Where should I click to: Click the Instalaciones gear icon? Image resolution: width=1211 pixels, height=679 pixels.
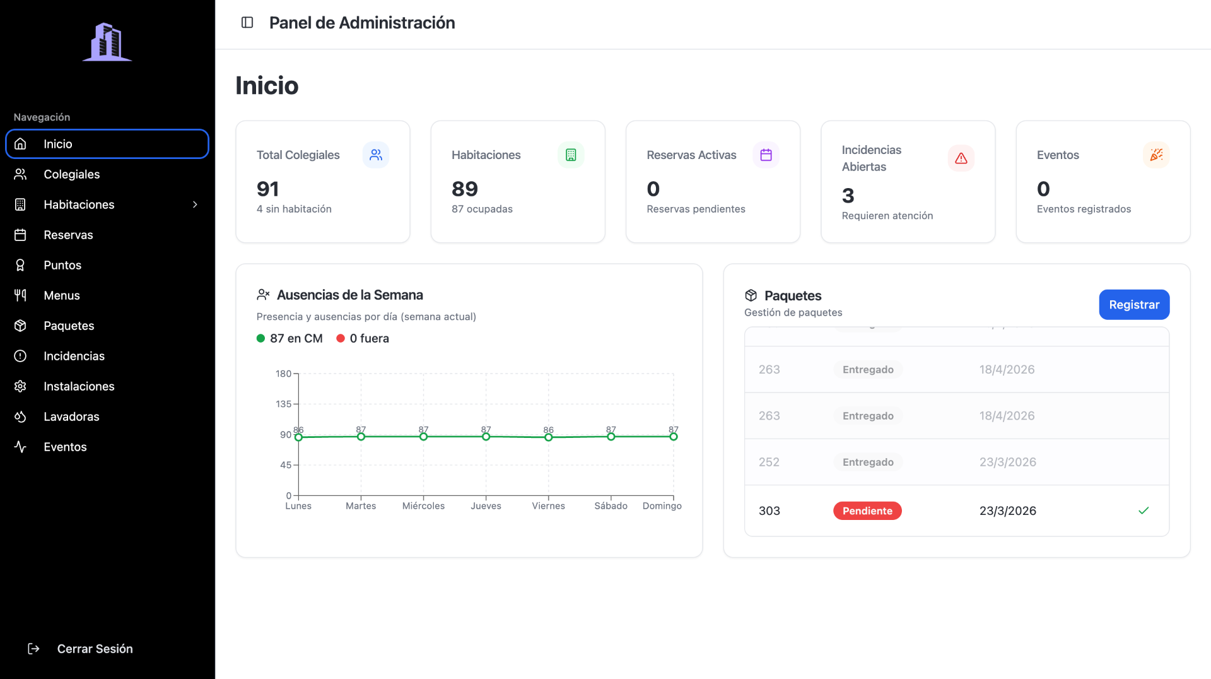(20, 386)
